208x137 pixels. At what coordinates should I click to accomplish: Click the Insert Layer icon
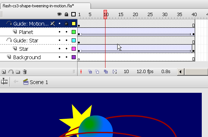point(4,72)
